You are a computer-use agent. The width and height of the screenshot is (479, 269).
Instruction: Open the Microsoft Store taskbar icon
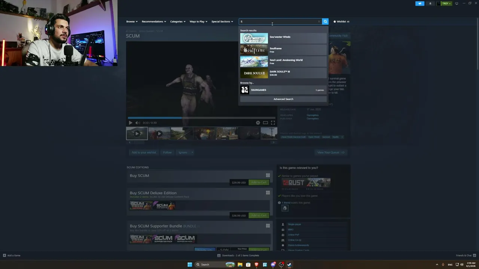248,265
